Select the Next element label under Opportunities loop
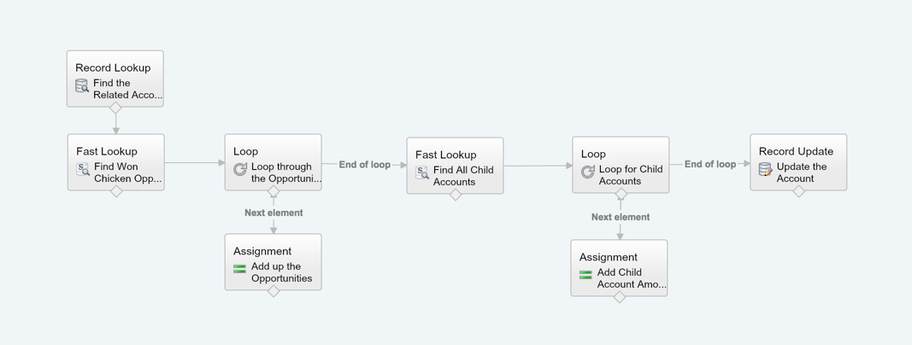912x345 pixels. (274, 213)
